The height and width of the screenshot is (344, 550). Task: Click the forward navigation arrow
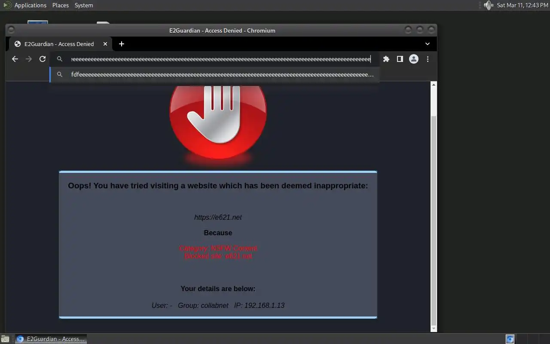29,59
